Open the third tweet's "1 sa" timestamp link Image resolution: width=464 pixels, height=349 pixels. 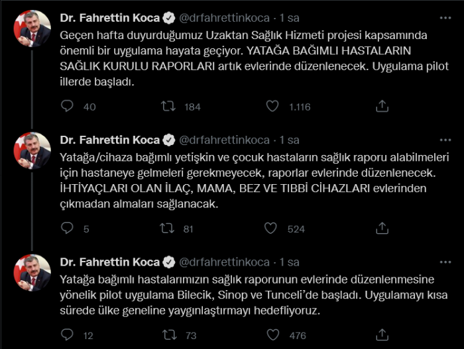click(x=290, y=262)
